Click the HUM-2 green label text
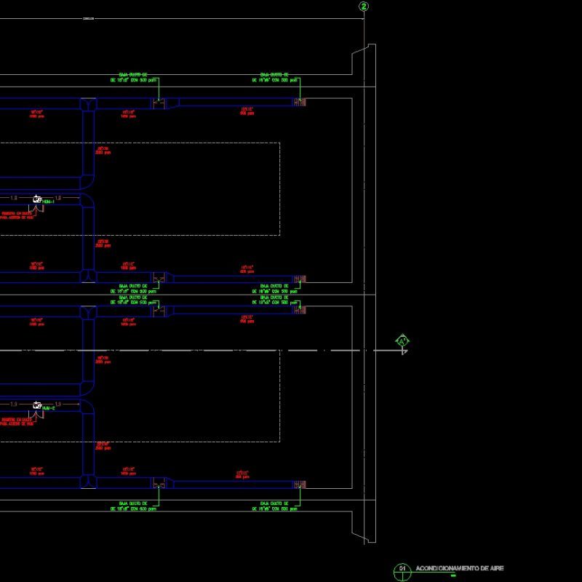 click(x=48, y=407)
